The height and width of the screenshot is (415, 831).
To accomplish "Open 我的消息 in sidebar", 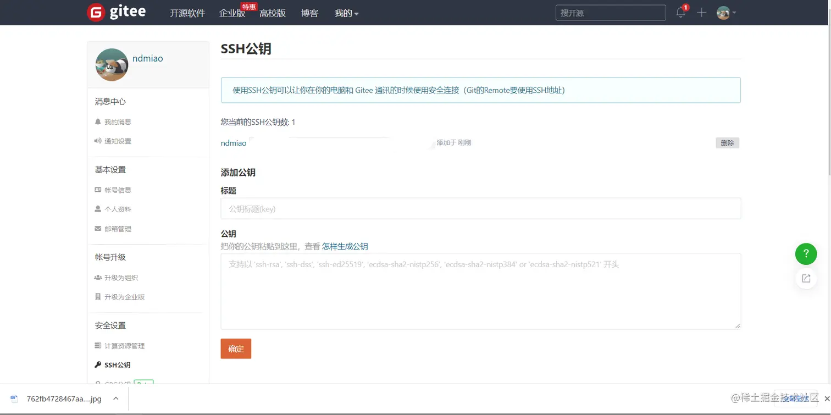I will point(118,122).
